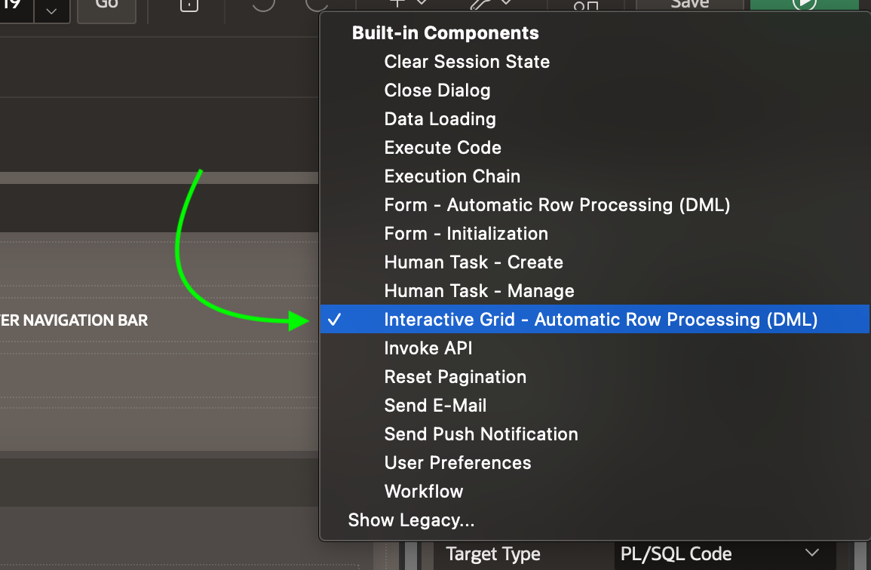Screen dimensions: 871x570
Task: Open the Shared Components icon
Action: click(x=585, y=5)
